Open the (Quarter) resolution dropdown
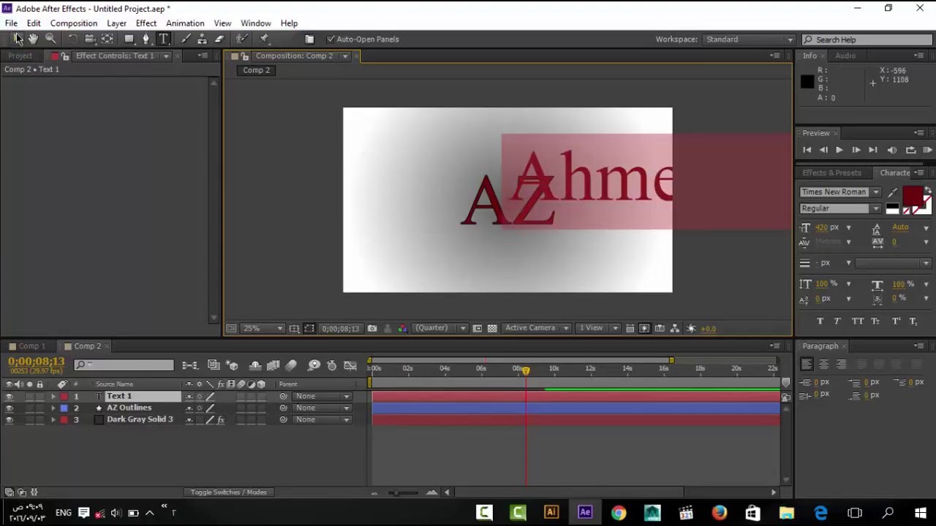This screenshot has height=526, width=936. [x=440, y=329]
